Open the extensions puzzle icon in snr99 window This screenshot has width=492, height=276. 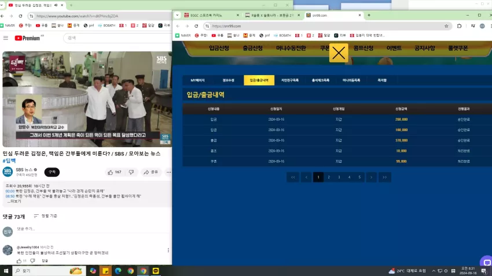tap(460, 26)
